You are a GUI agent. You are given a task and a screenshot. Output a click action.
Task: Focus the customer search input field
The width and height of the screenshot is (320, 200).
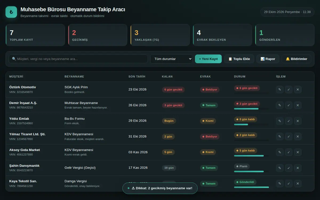click(78, 59)
